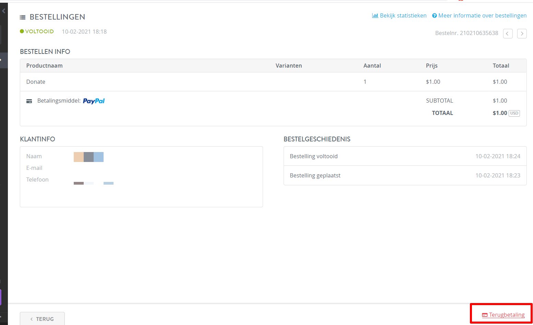Click the Donate product name
This screenshot has width=533, height=325.
[36, 82]
